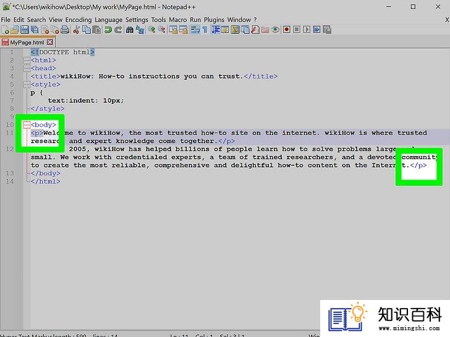
Task: Click Synchronize Vertical Scrolling icon
Action: pos(173,30)
